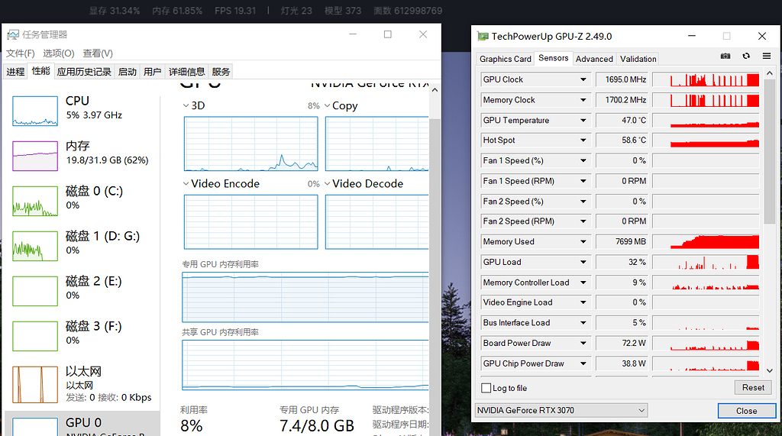
Task: Click the Reset button in GPU-Z
Action: pos(752,388)
